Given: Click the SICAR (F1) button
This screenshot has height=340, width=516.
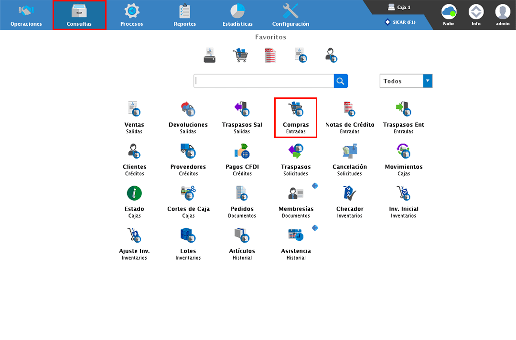Looking at the screenshot, I should [400, 22].
